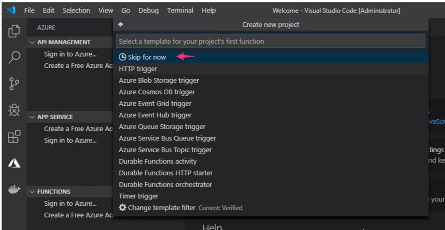The height and width of the screenshot is (230, 445).
Task: Select the Azure icon in activity bar
Action: point(14,163)
